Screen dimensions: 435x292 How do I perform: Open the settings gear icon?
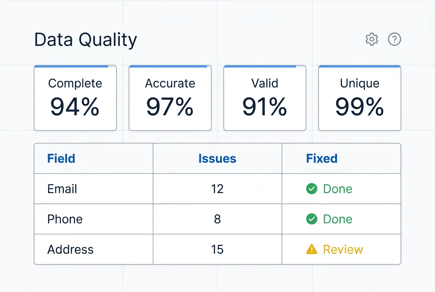coord(372,39)
